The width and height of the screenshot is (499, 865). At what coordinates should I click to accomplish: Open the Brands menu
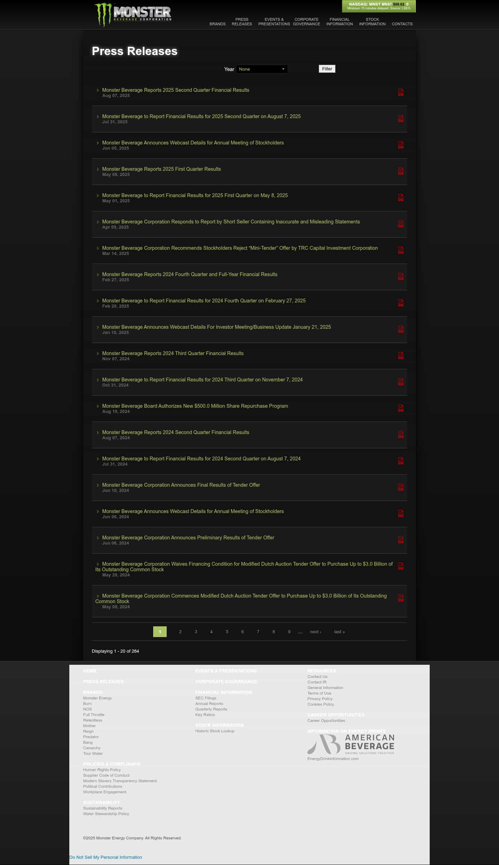[218, 24]
